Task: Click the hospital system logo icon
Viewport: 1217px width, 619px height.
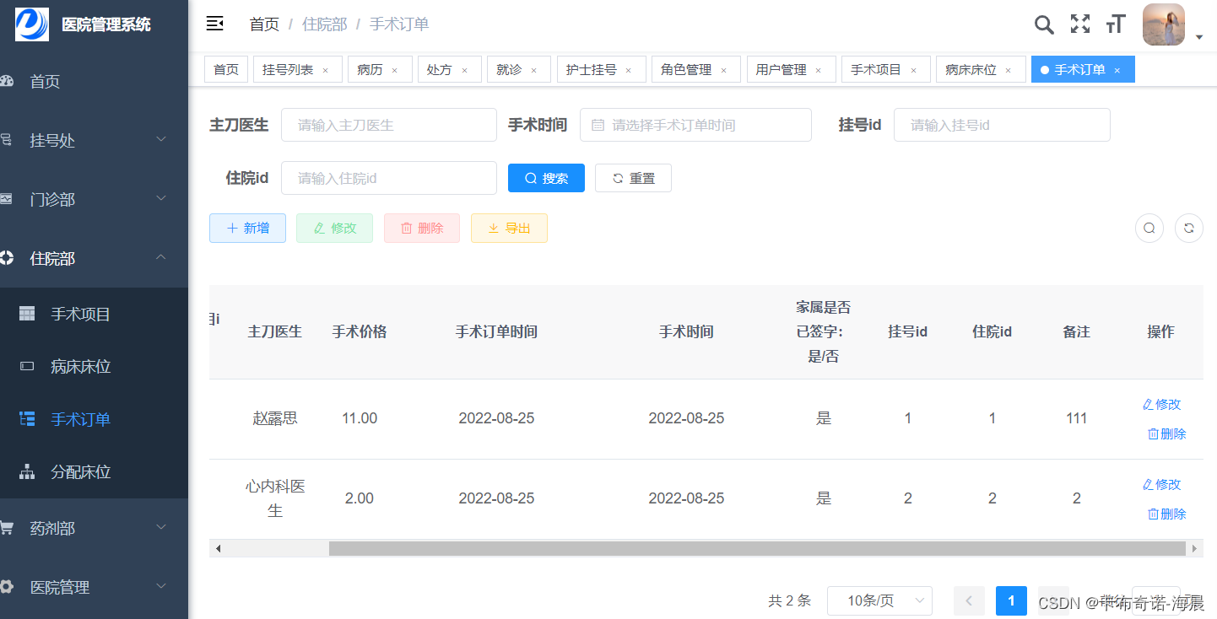Action: click(x=31, y=24)
